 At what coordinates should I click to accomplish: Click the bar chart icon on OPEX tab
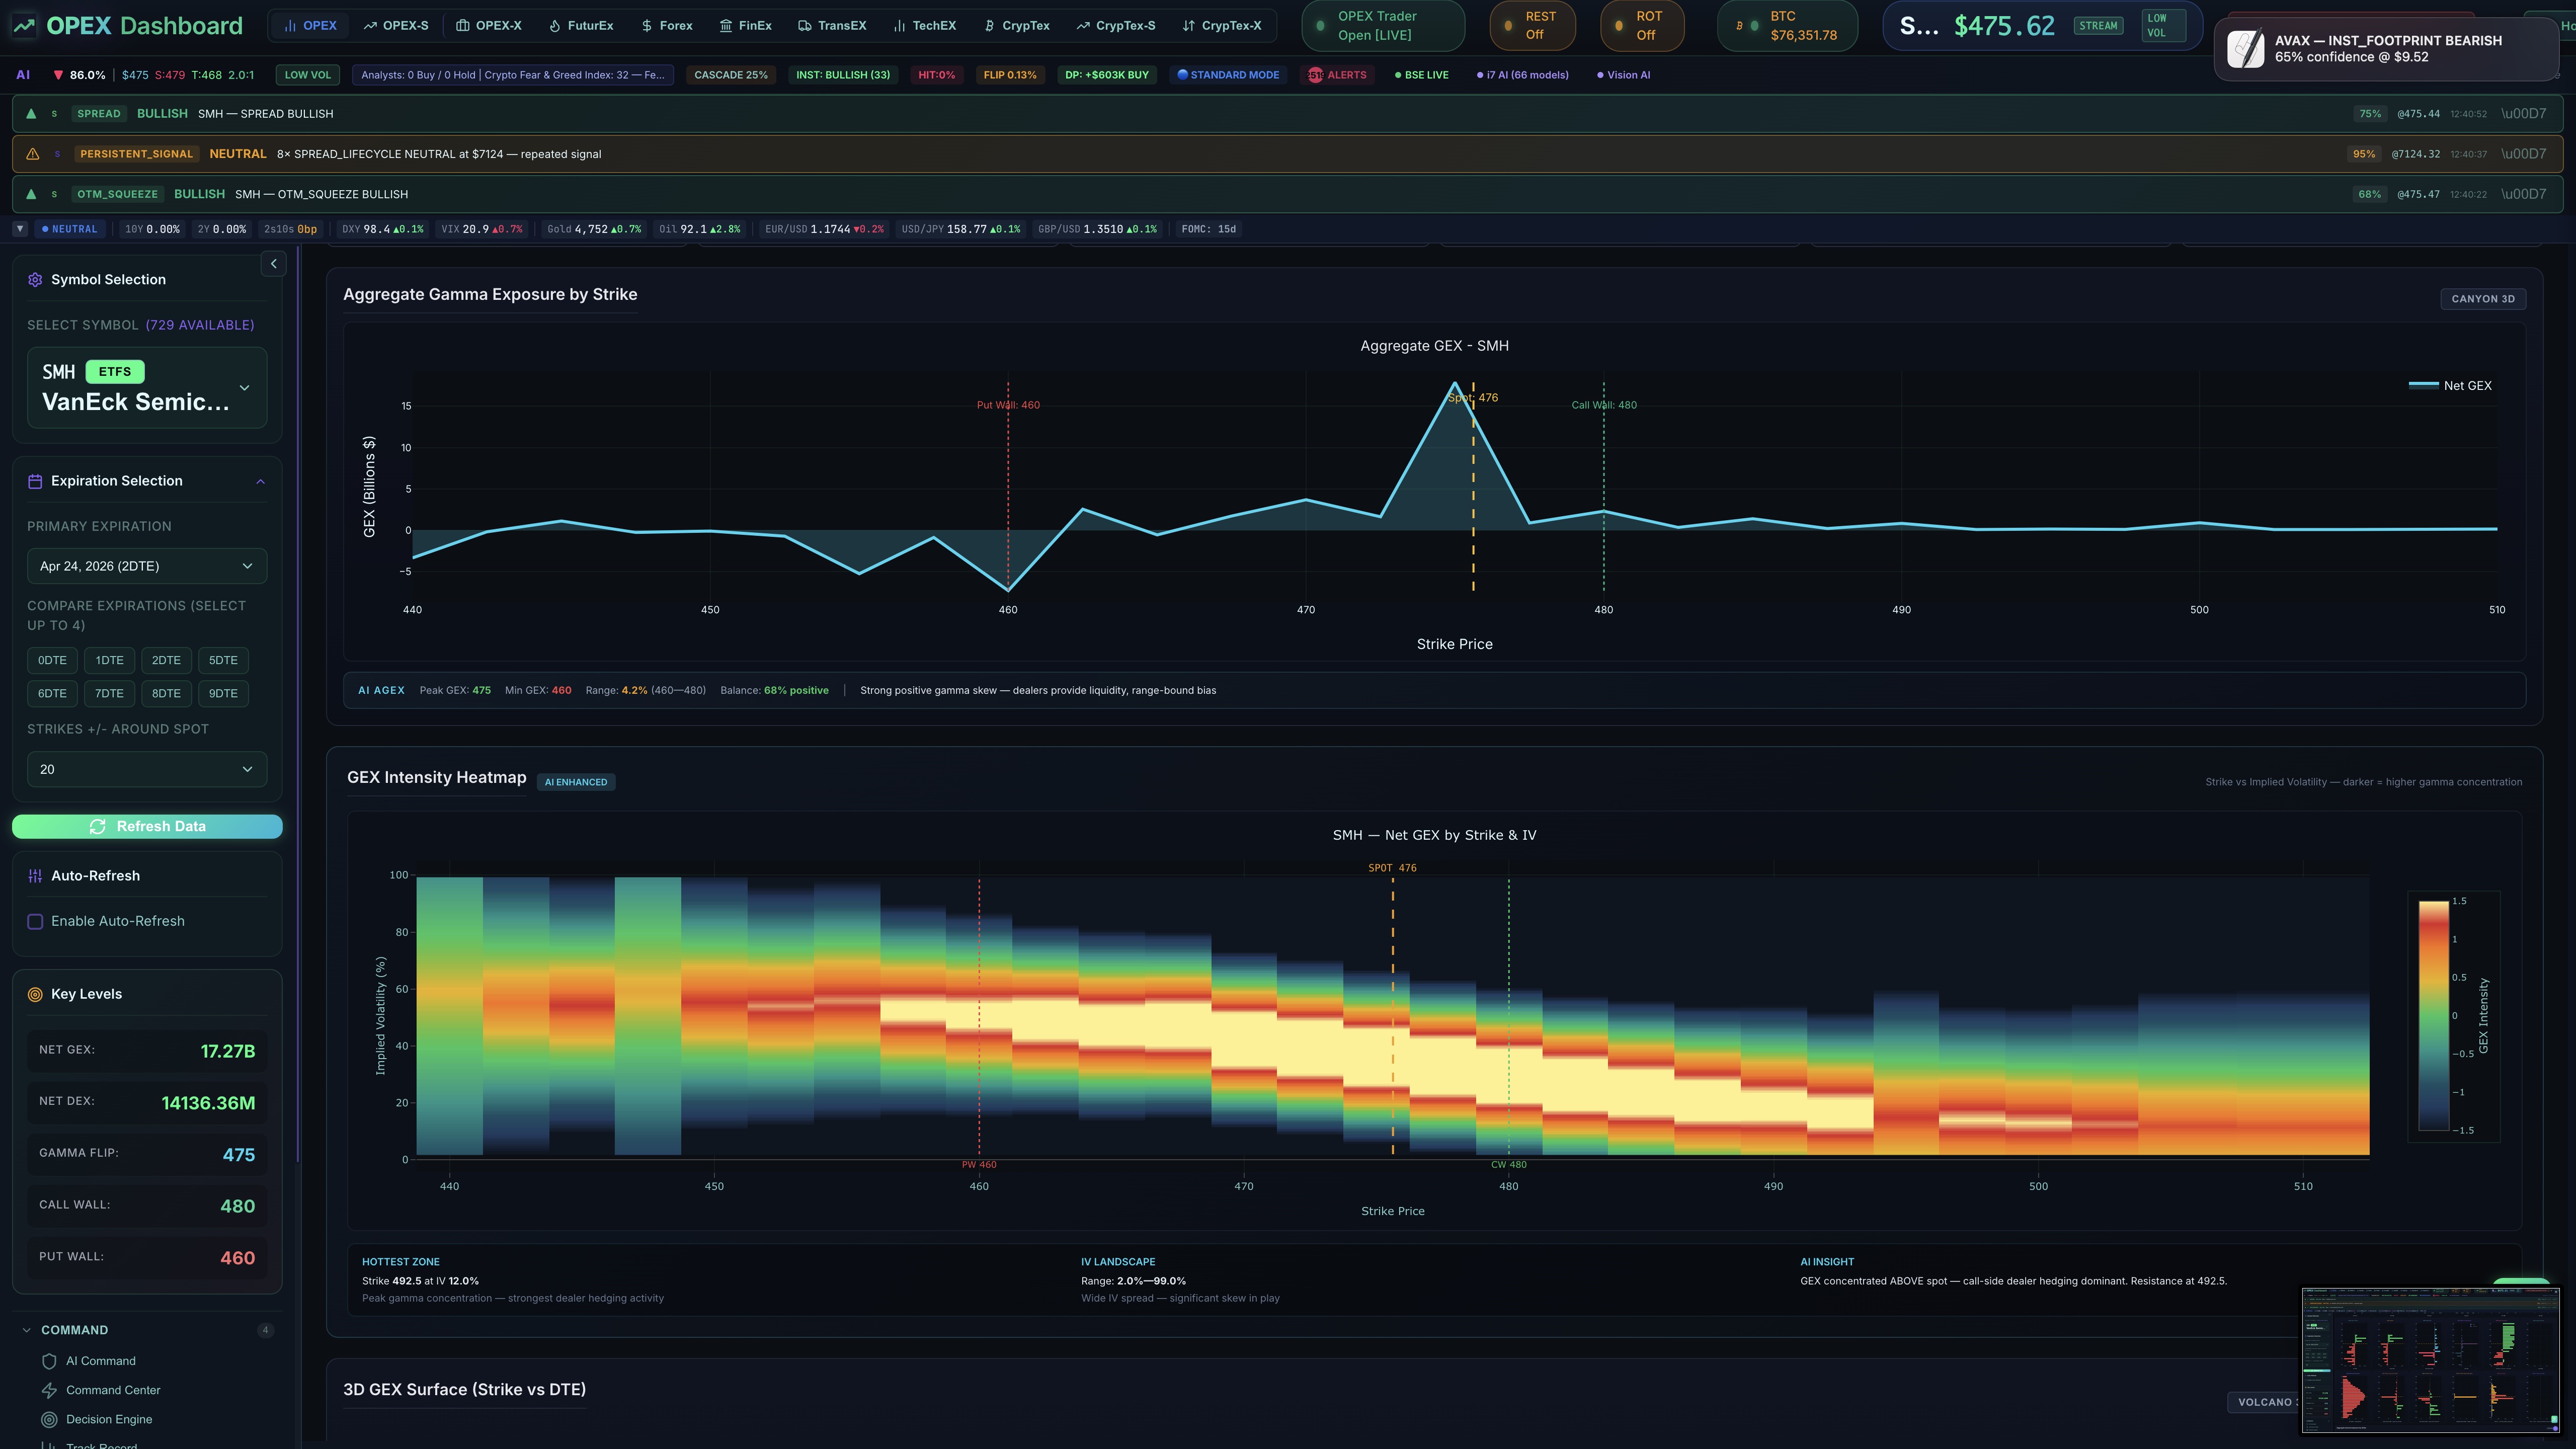point(290,26)
